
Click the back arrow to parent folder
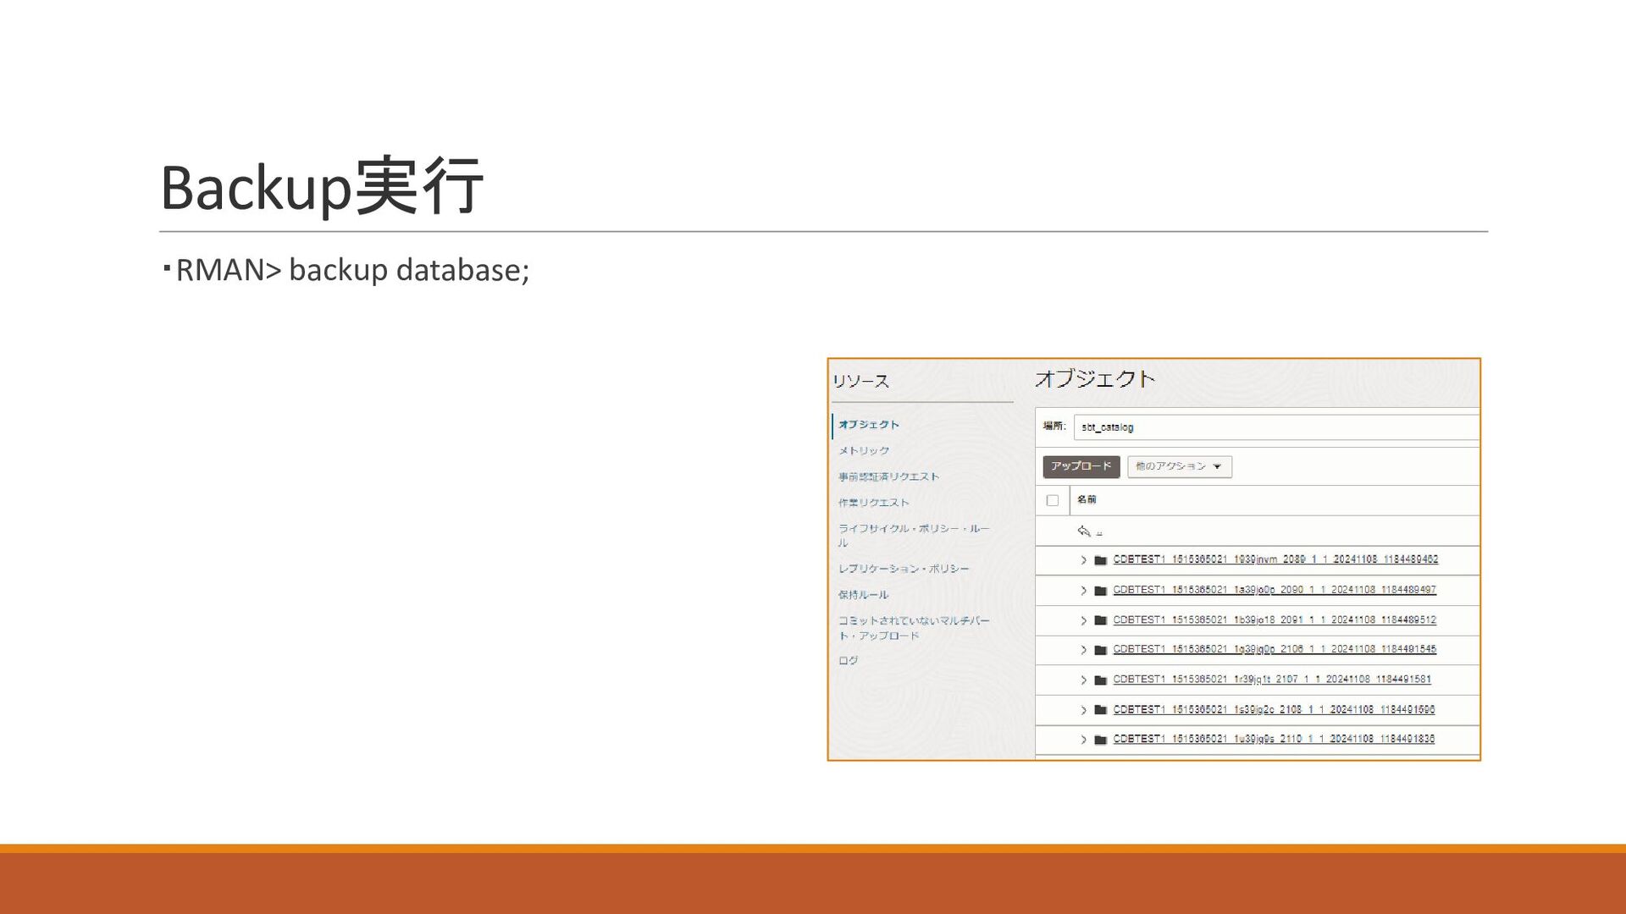(x=1083, y=531)
